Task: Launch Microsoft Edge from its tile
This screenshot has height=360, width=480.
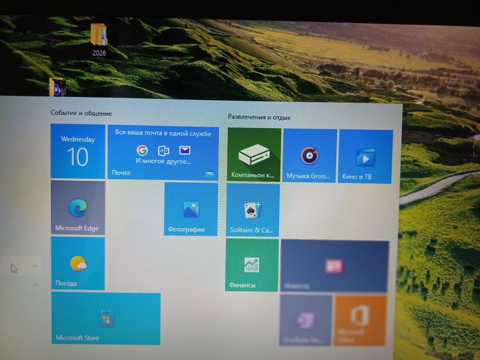Action: click(x=78, y=208)
